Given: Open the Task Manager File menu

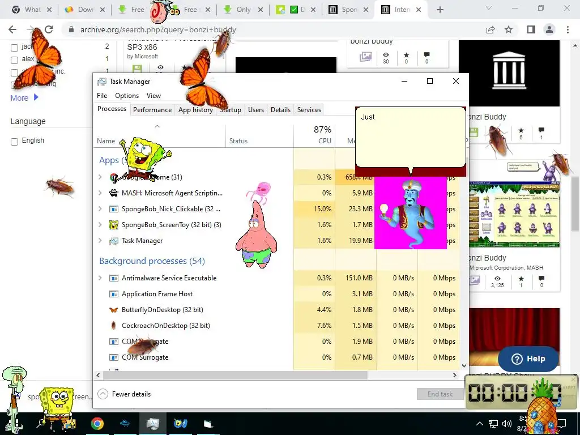Looking at the screenshot, I should click(102, 96).
